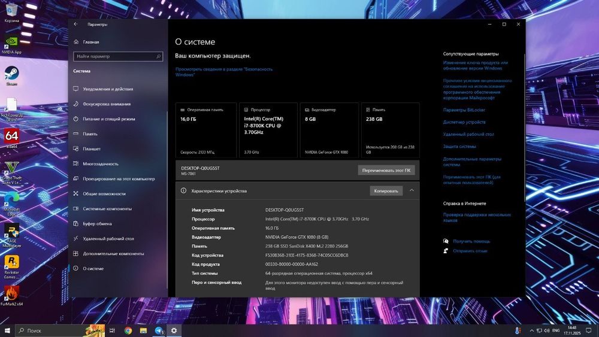Click the Оперативная память 16,0 ГБ card
Viewport: 599px width, 337px height.
[x=206, y=130]
